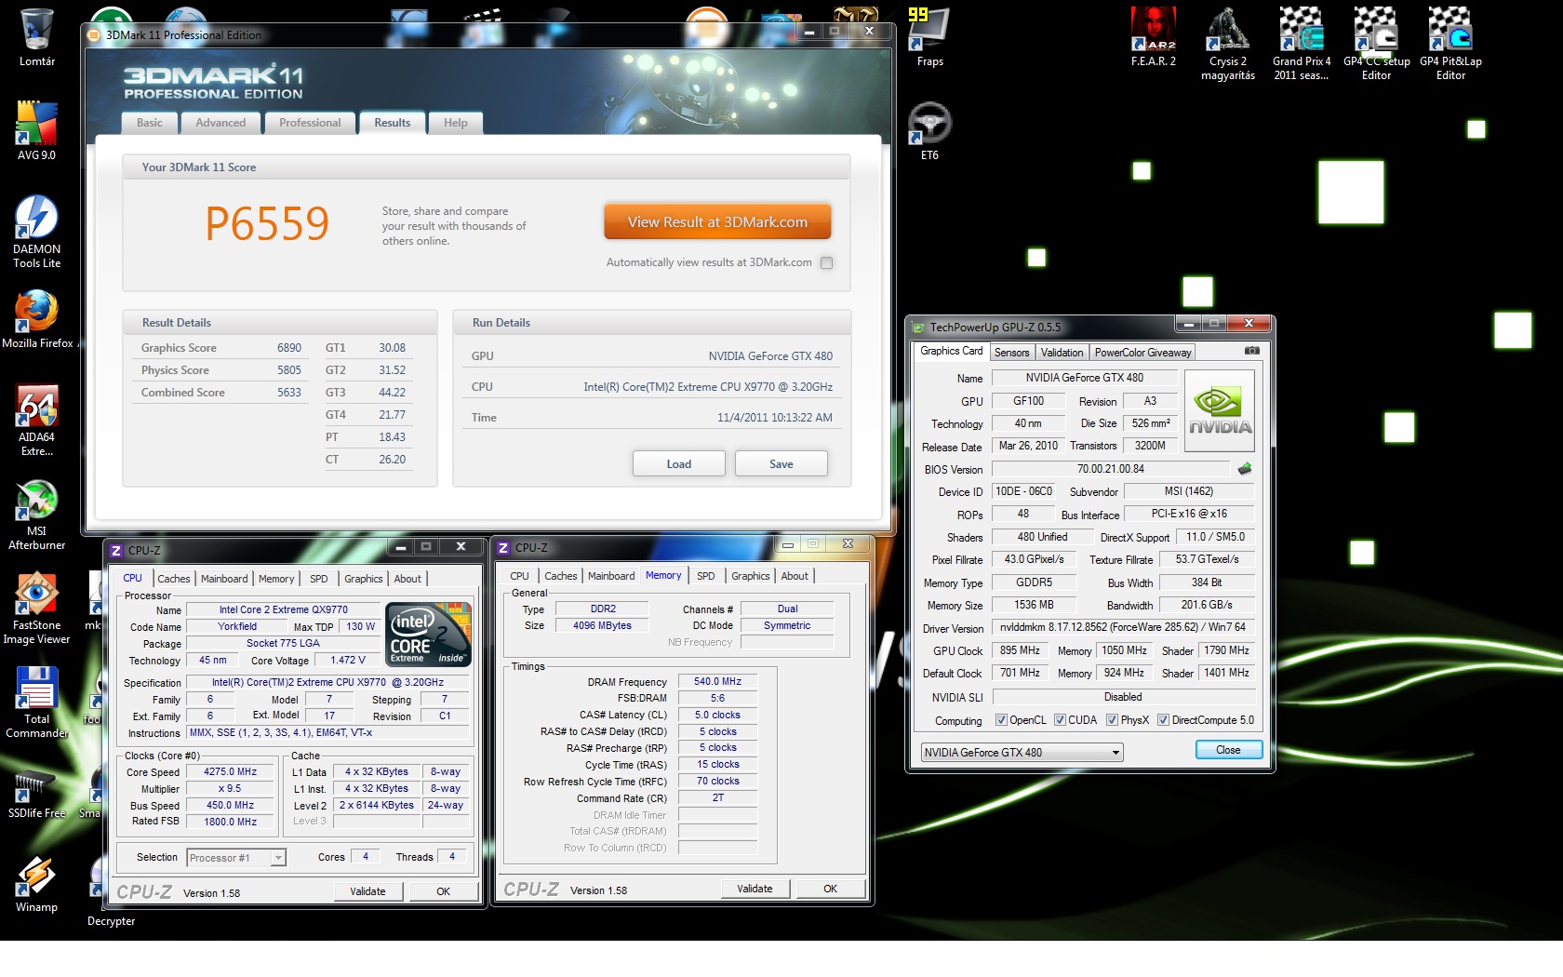
Task: Toggle the OpenCL checkbox in GPU-Z
Action: click(1001, 720)
